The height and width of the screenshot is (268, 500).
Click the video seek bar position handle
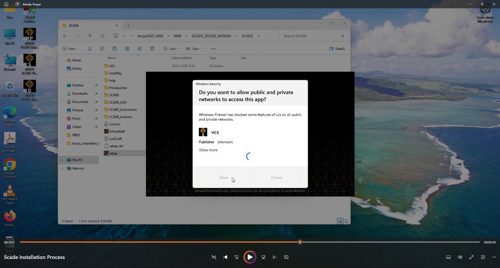pyautogui.click(x=300, y=242)
